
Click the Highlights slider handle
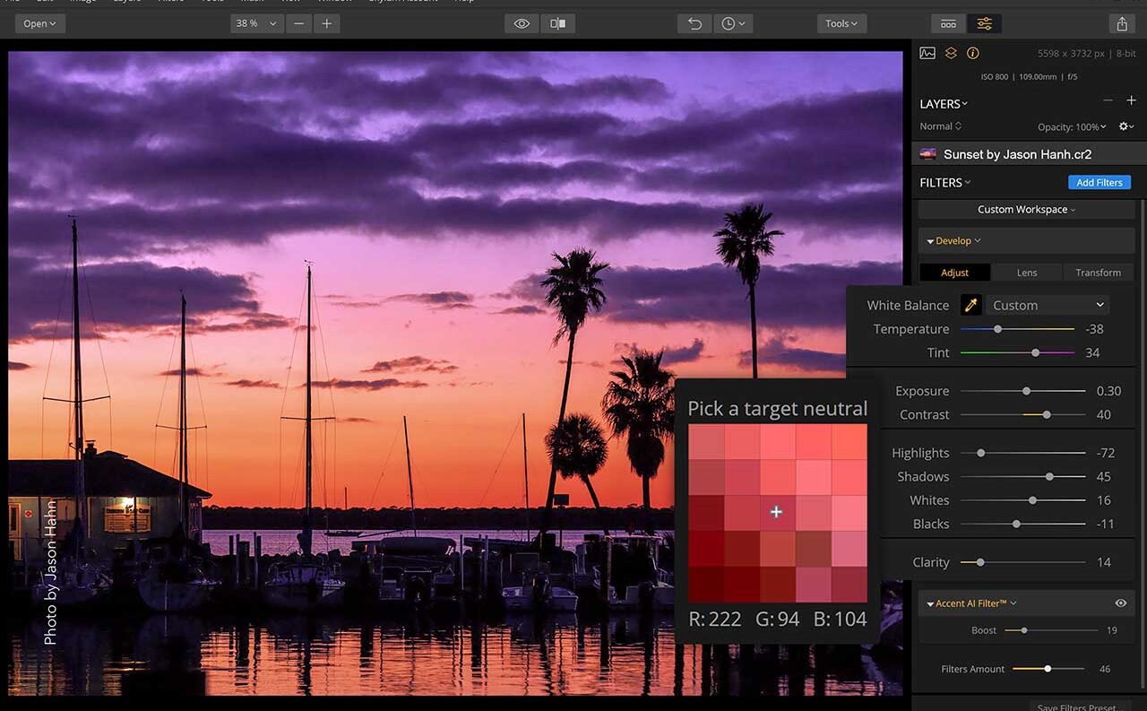point(981,453)
